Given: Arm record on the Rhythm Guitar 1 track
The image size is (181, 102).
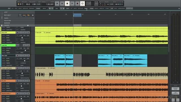Looking at the screenshot, I should pos(18,93).
